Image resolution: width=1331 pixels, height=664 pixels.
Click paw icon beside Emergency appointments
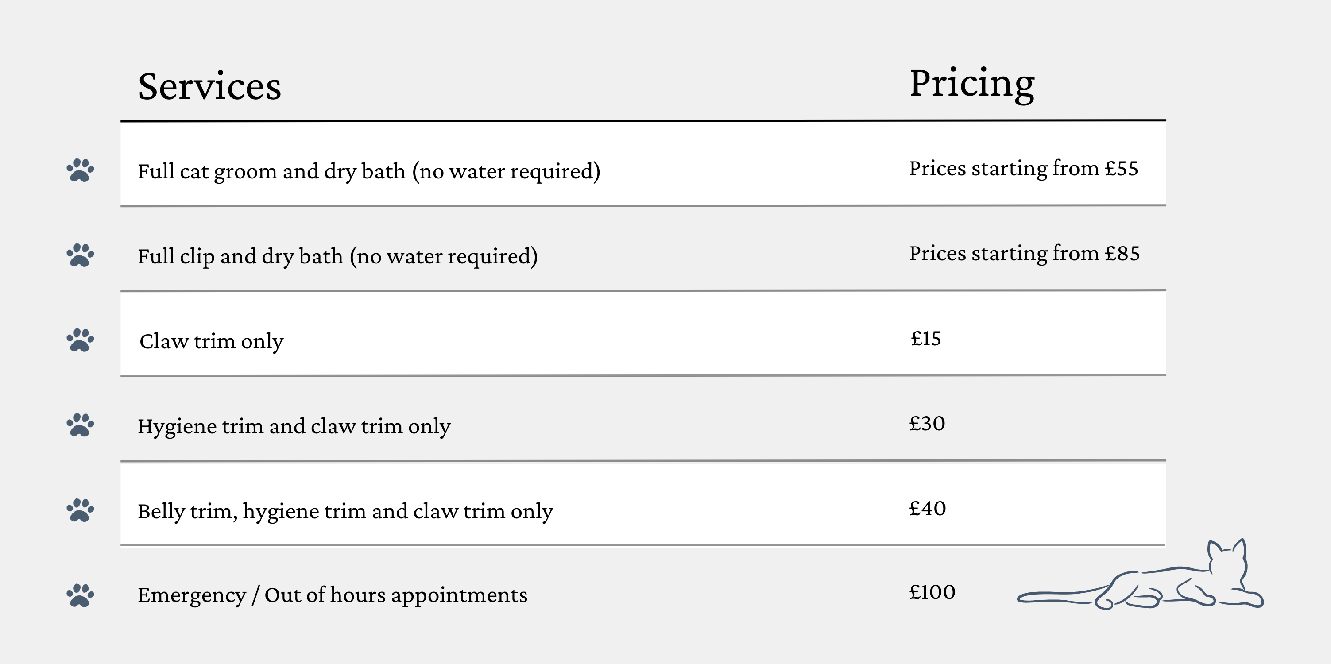click(x=80, y=595)
